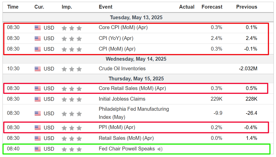276x157 pixels.
Task: Open the CPI (YoY) (Apr) event
Action: (116, 38)
